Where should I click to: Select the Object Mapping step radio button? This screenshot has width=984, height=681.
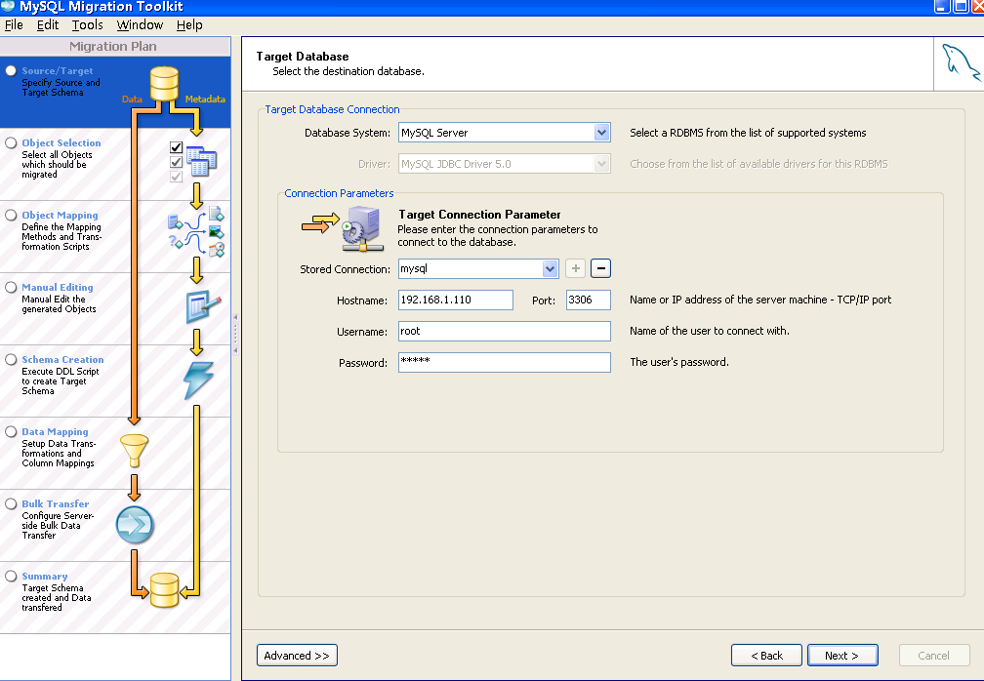coord(11,215)
